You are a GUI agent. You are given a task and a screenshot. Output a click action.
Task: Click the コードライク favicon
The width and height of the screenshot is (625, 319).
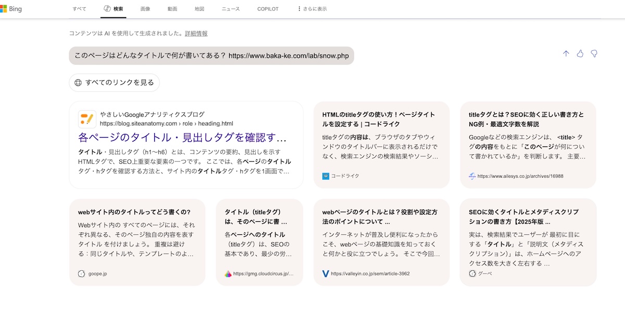pos(326,176)
